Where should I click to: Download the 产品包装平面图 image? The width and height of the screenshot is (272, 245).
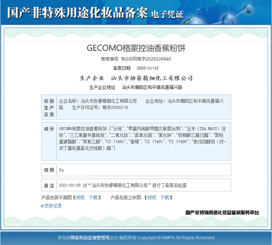pos(93,197)
